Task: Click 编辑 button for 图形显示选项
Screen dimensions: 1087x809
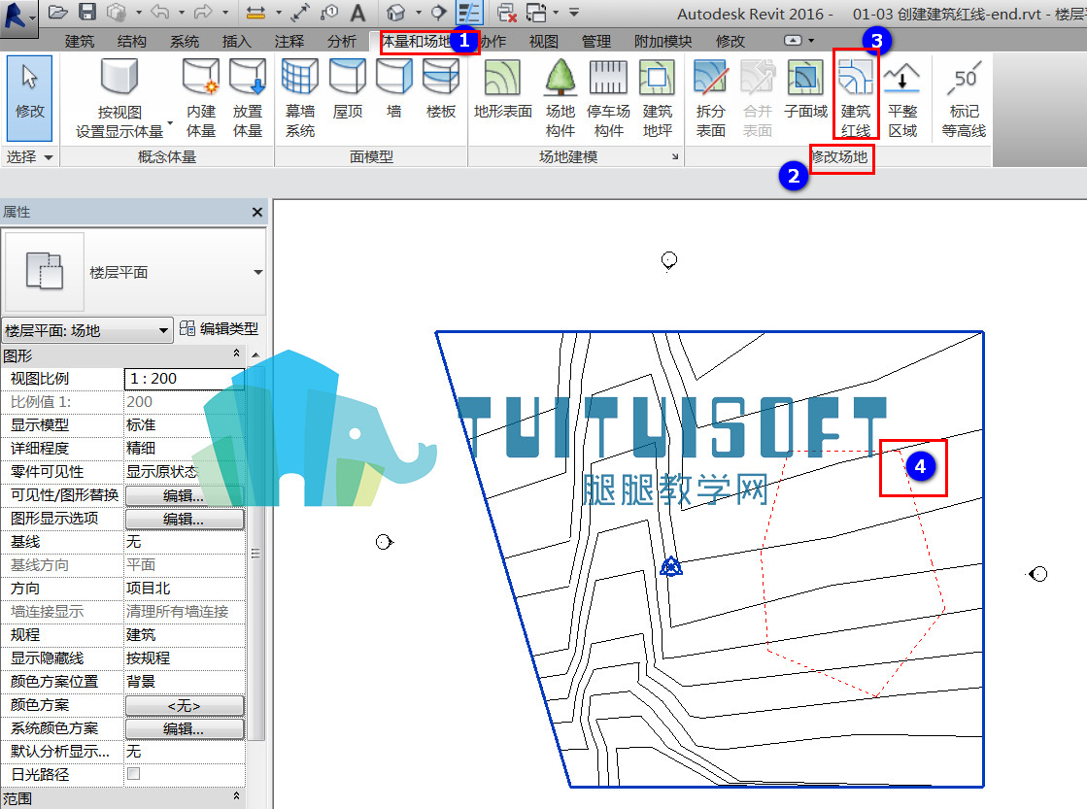Action: 185,520
